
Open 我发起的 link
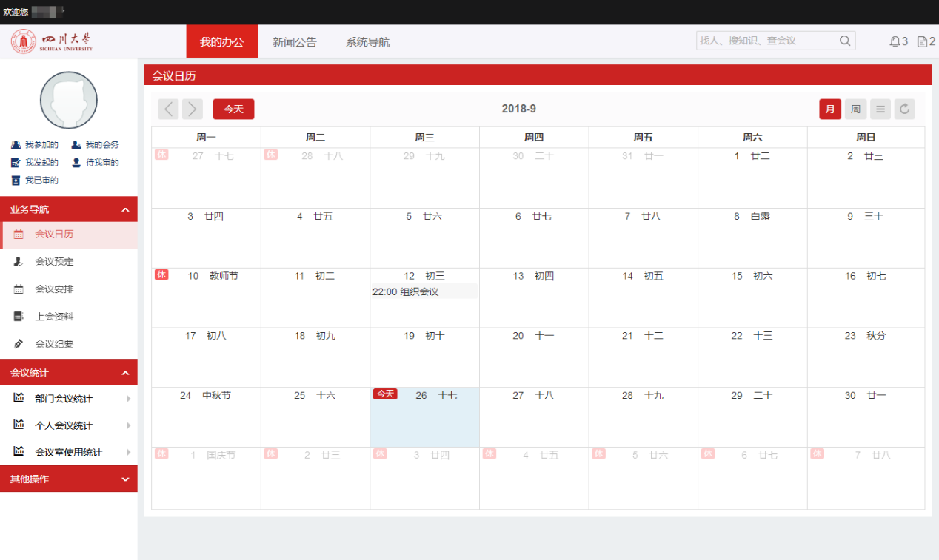click(x=41, y=163)
